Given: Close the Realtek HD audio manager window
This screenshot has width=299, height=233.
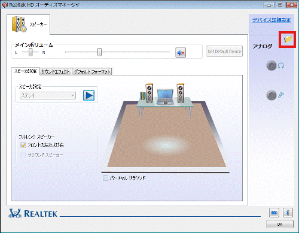Looking at the screenshot, I should tap(292, 5).
